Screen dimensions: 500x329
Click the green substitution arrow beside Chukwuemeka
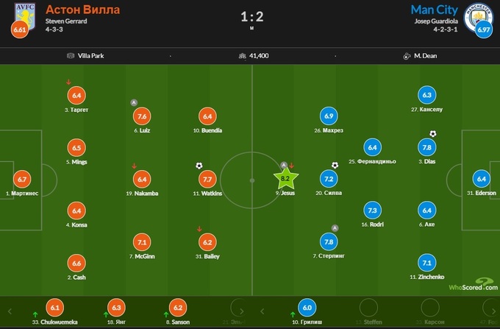click(x=35, y=315)
